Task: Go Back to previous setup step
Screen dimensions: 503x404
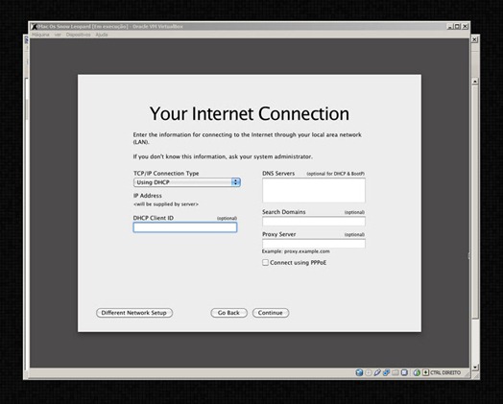Action: click(229, 313)
